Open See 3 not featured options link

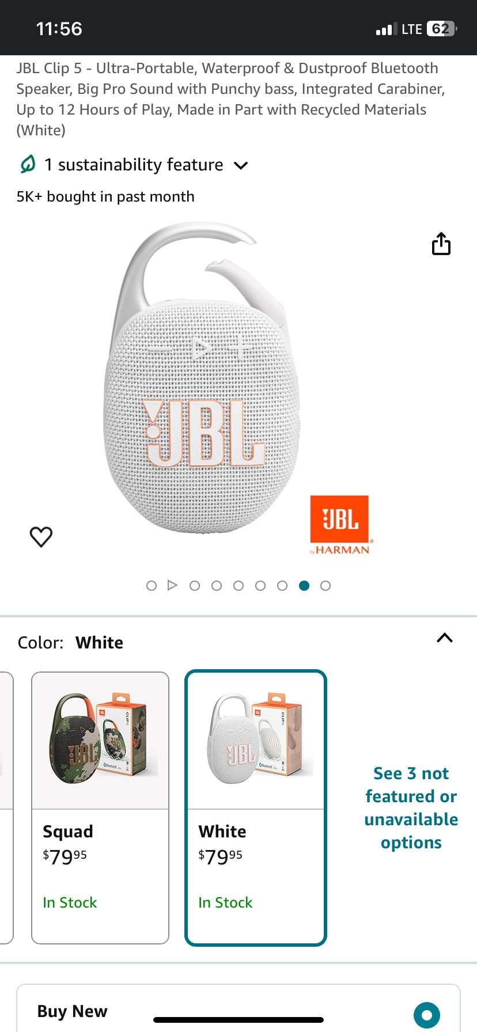point(411,808)
